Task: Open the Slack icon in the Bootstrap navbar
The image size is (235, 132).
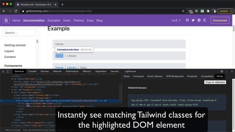Action: coord(199,20)
